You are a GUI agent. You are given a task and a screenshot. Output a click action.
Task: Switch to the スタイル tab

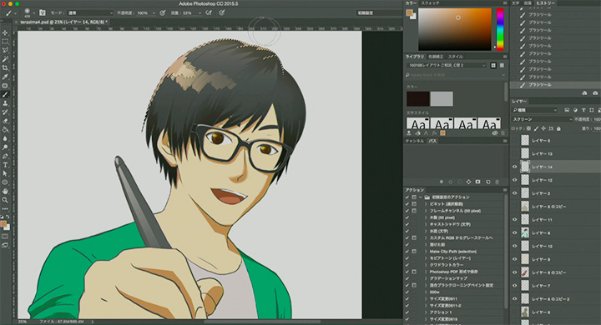tap(456, 57)
